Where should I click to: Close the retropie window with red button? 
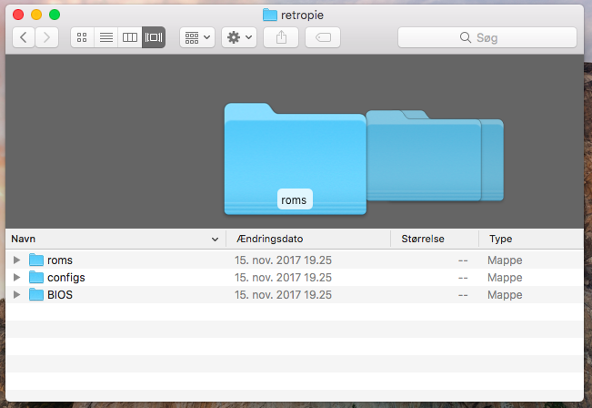point(18,15)
